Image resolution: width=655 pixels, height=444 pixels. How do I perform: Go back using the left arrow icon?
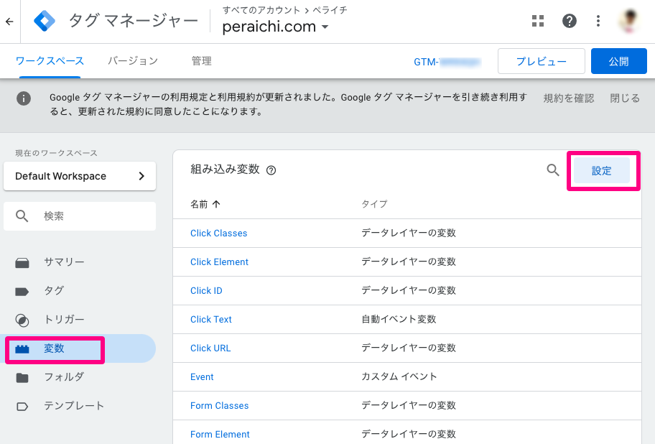pos(9,22)
